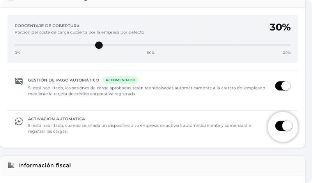
Task: Click the 50% slider label
Action: pyautogui.click(x=151, y=53)
